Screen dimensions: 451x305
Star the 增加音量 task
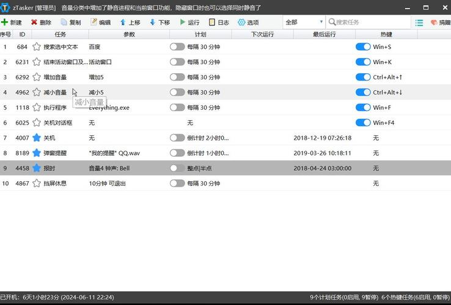point(37,77)
